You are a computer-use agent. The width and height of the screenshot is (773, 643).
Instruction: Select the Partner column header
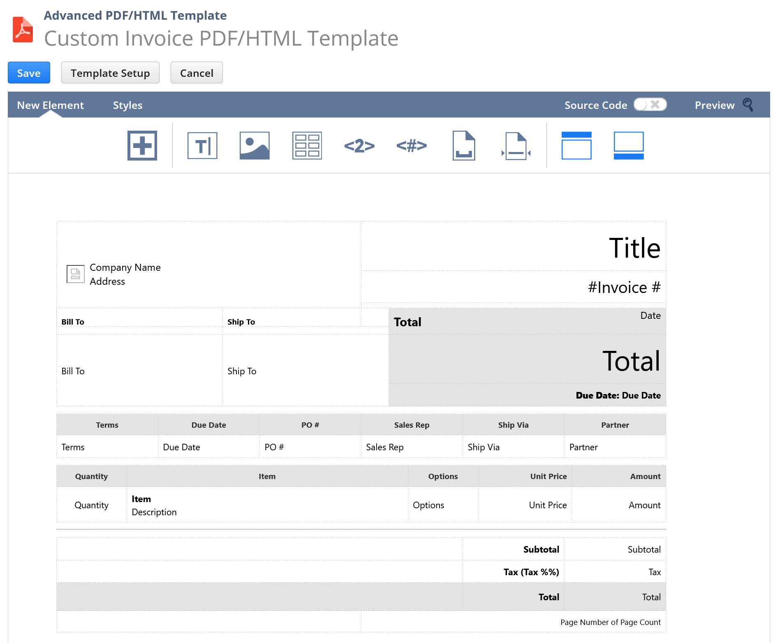pos(615,425)
